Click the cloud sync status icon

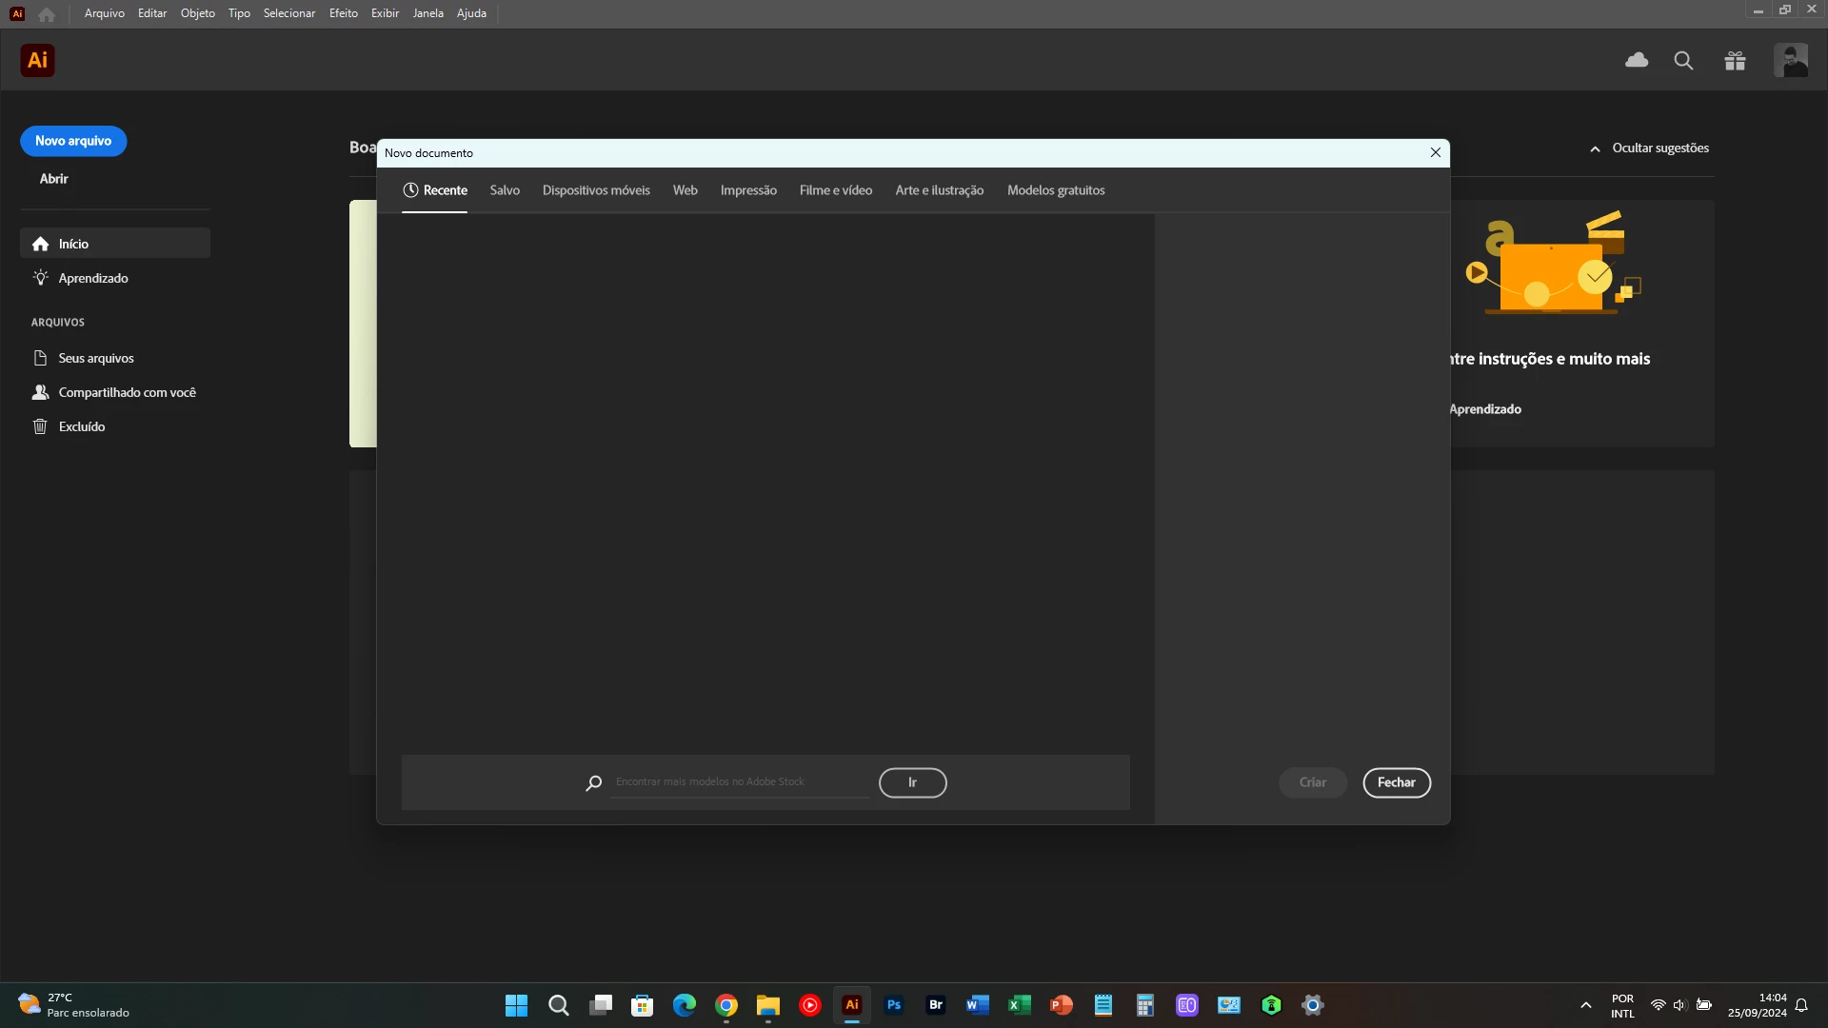pos(1637,61)
